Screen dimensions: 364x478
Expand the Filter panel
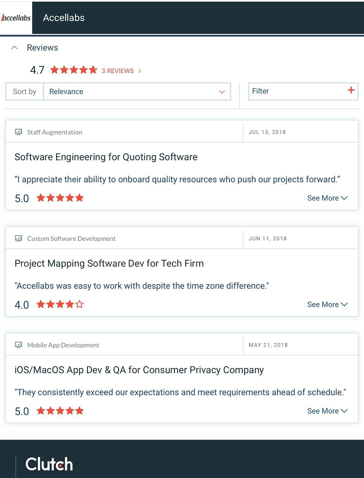click(303, 91)
